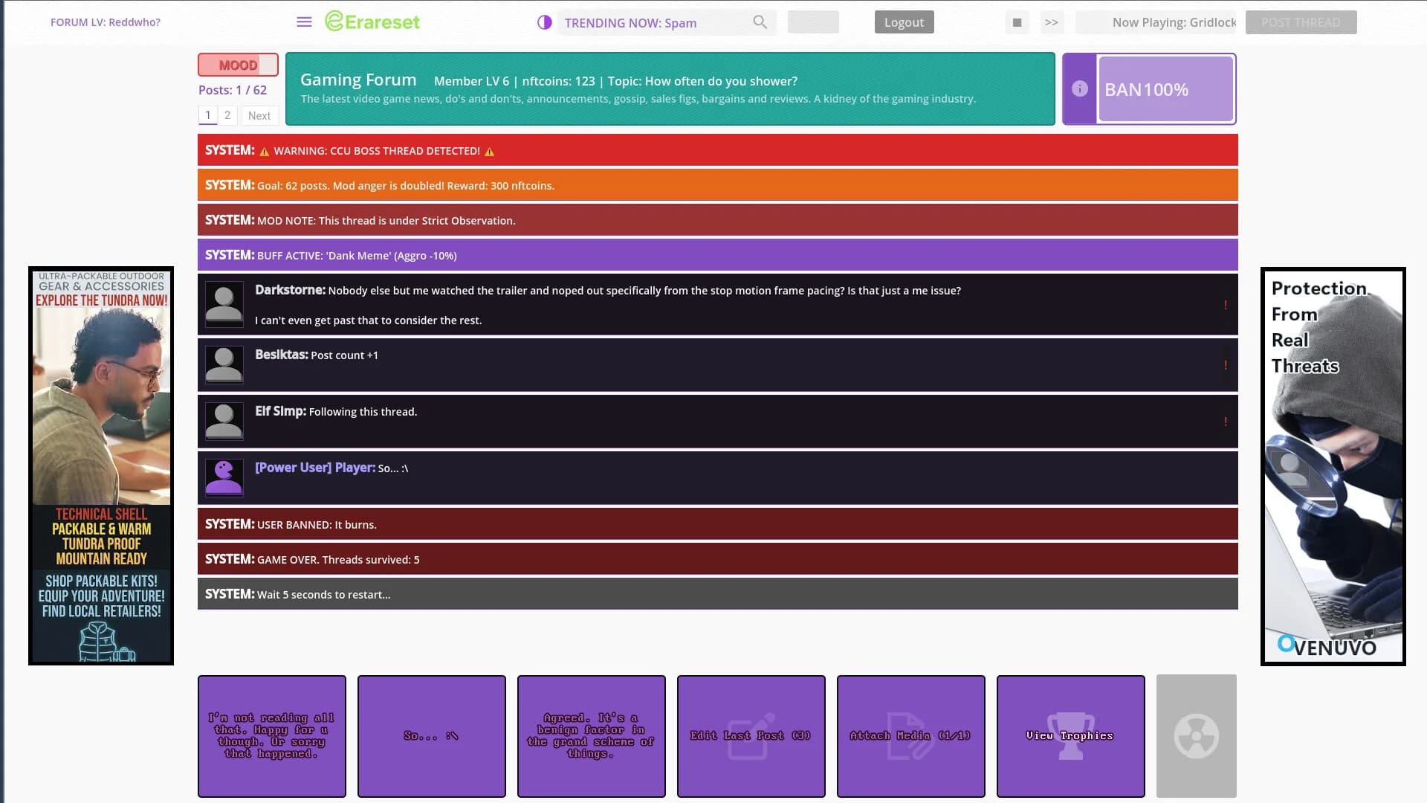Click the CCU Boss Thread warning message
The width and height of the screenshot is (1427, 803).
718,150
